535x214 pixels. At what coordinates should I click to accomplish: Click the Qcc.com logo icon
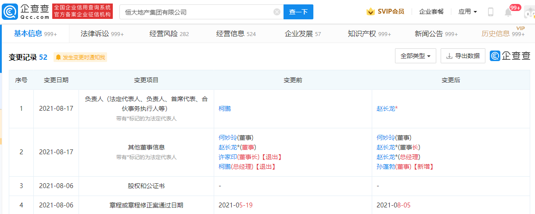[10, 12]
